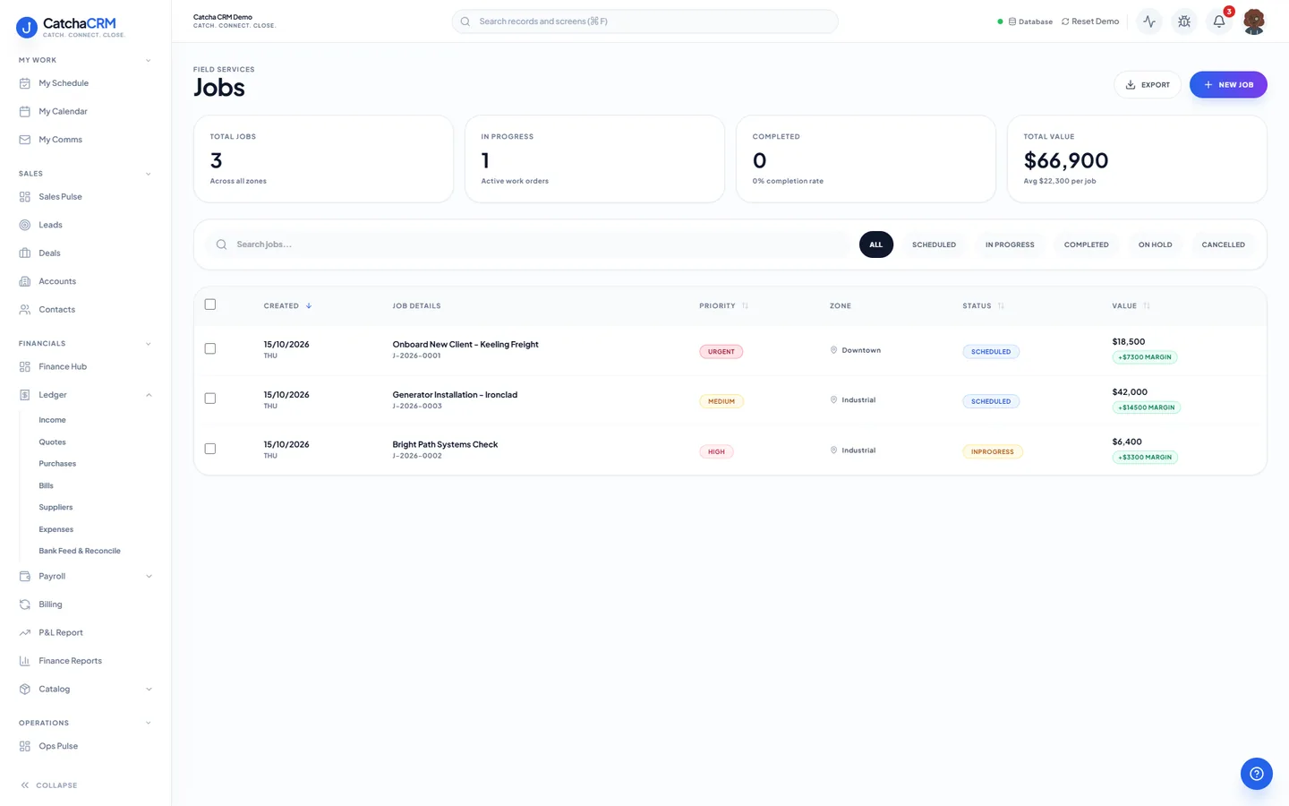
Task: Open Ops Pulse icon
Action: tap(25, 746)
